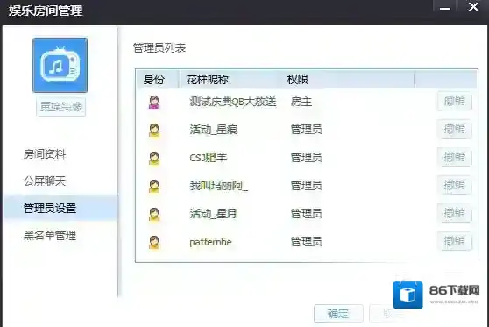Click 管理员 permission for patternhe
Viewport: 489px width, 327px height.
click(x=307, y=242)
